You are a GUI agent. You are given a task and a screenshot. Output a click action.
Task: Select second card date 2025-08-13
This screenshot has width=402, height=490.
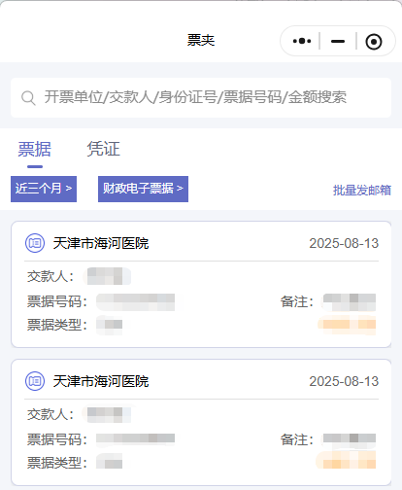click(x=344, y=381)
